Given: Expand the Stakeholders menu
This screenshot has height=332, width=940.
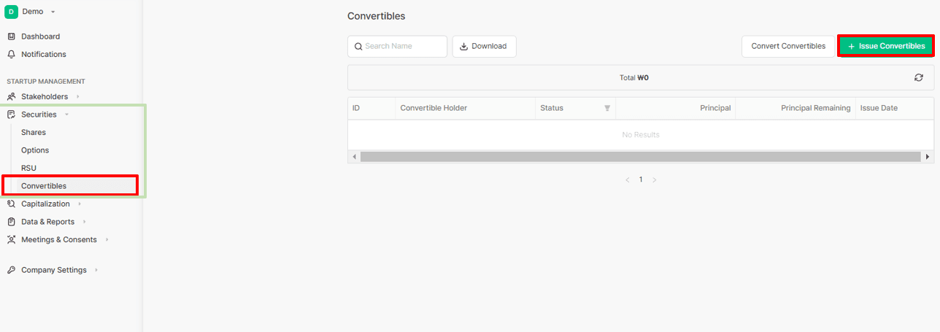Looking at the screenshot, I should (44, 96).
